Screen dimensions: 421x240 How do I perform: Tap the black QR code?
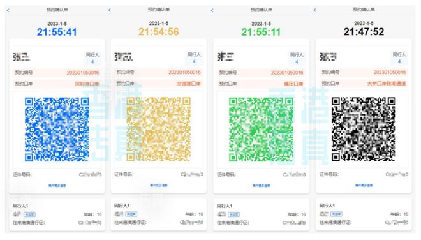364,130
